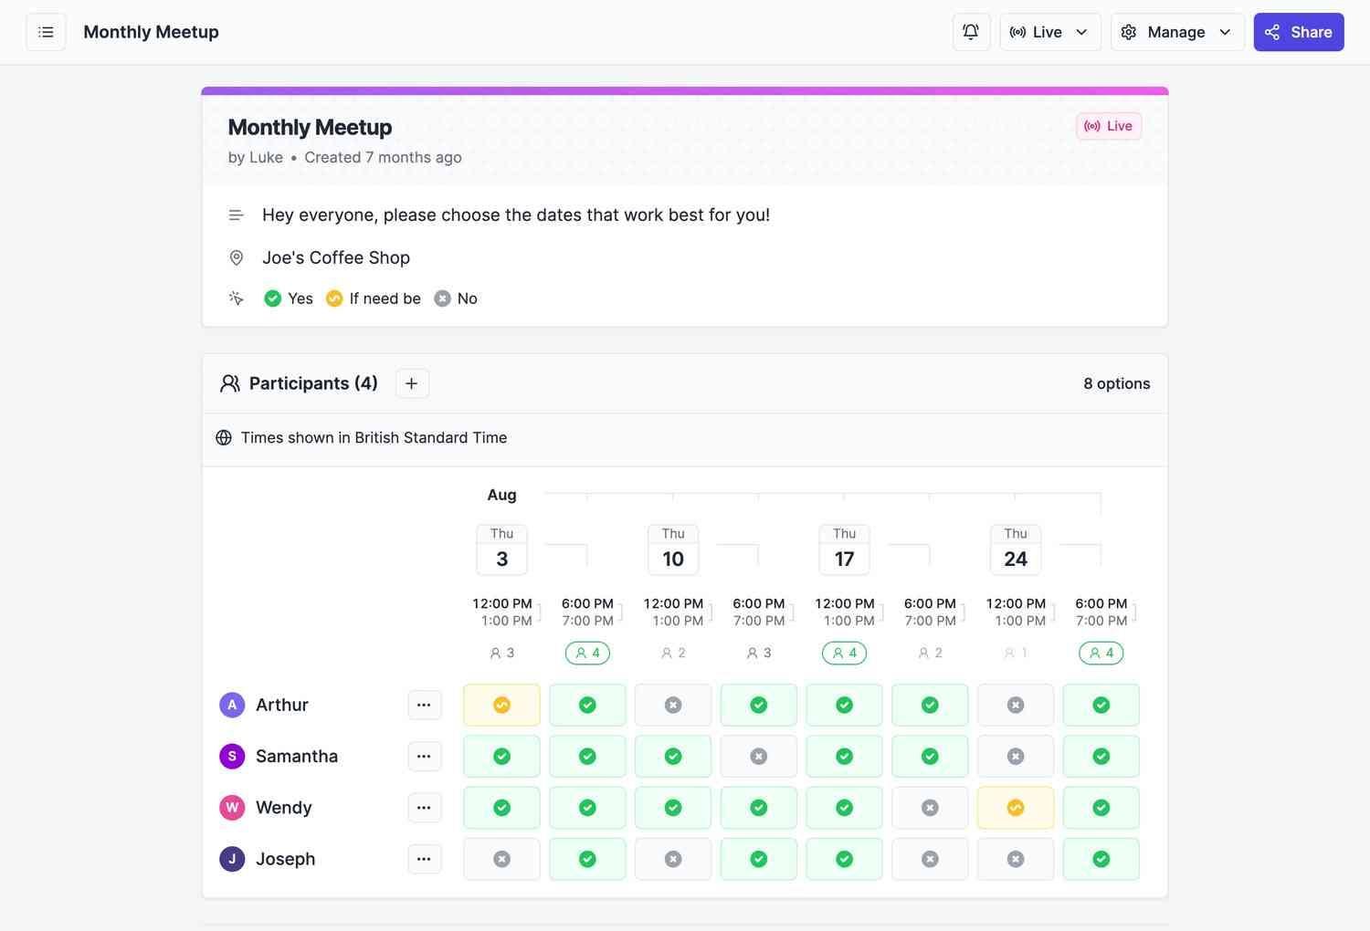Screen dimensions: 1370x931
Task: Open Arthur's three-dot options menu
Action: [424, 705]
